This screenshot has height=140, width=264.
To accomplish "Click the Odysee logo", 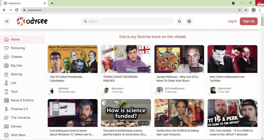I will (32, 21).
